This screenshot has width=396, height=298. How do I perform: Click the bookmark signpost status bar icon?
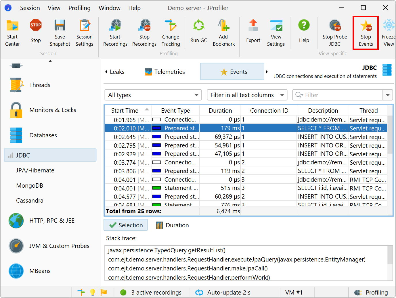tap(81, 292)
